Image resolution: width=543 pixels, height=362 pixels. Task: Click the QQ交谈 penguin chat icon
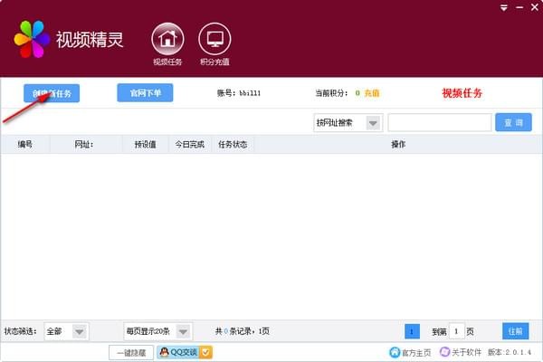[x=164, y=353]
